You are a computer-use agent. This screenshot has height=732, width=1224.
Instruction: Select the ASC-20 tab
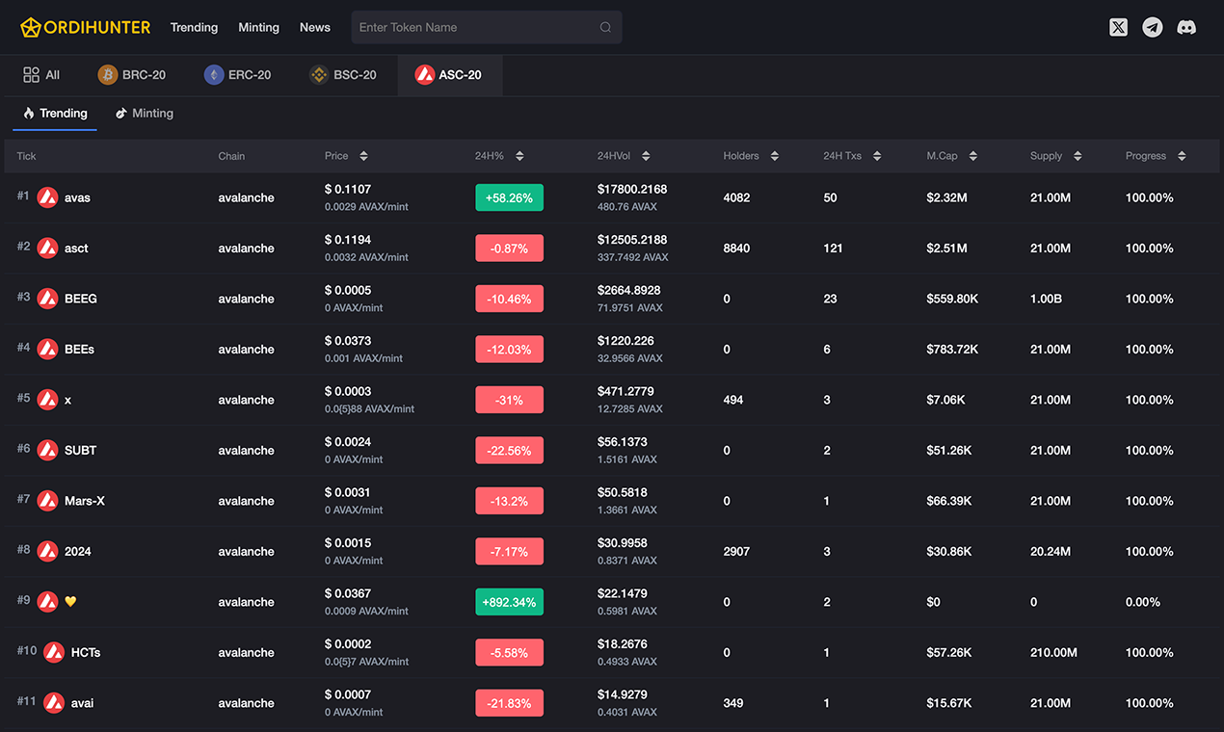tap(449, 75)
